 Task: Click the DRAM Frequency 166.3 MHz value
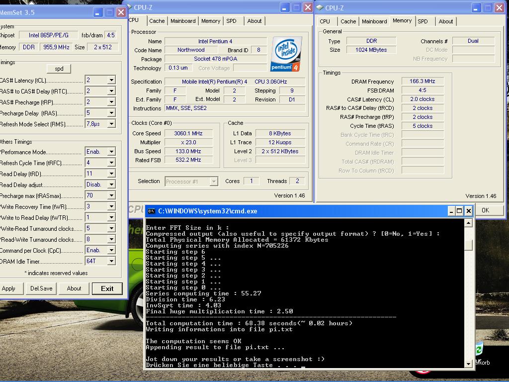click(422, 81)
